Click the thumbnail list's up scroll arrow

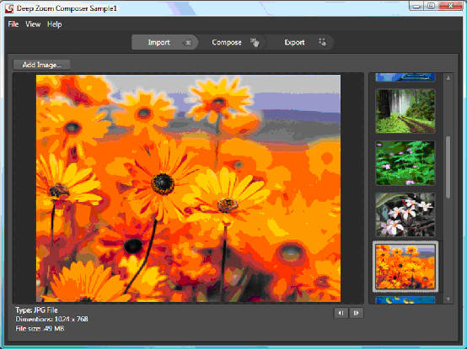click(448, 78)
